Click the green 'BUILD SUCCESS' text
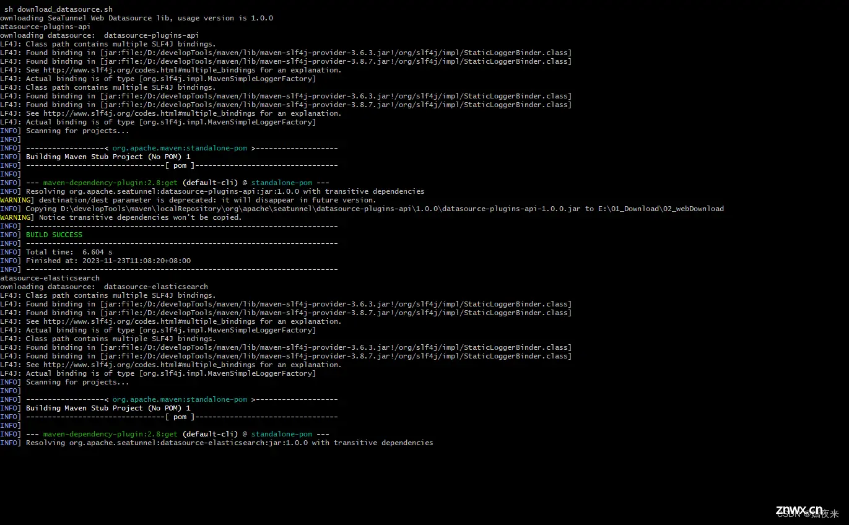 [x=54, y=235]
